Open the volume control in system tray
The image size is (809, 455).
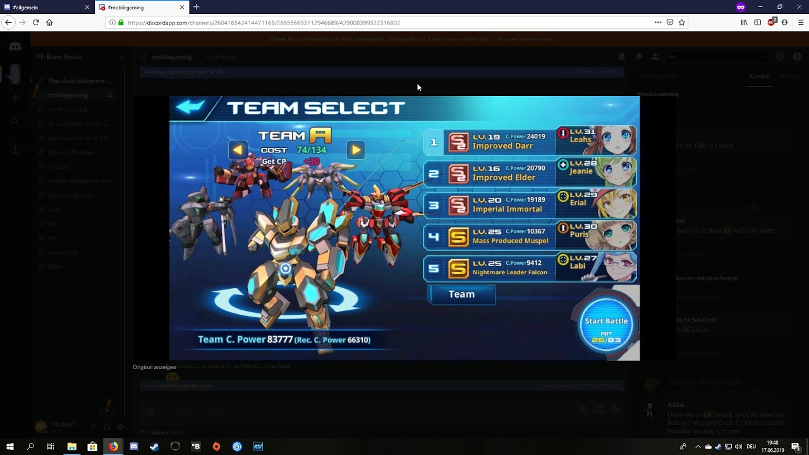click(738, 447)
